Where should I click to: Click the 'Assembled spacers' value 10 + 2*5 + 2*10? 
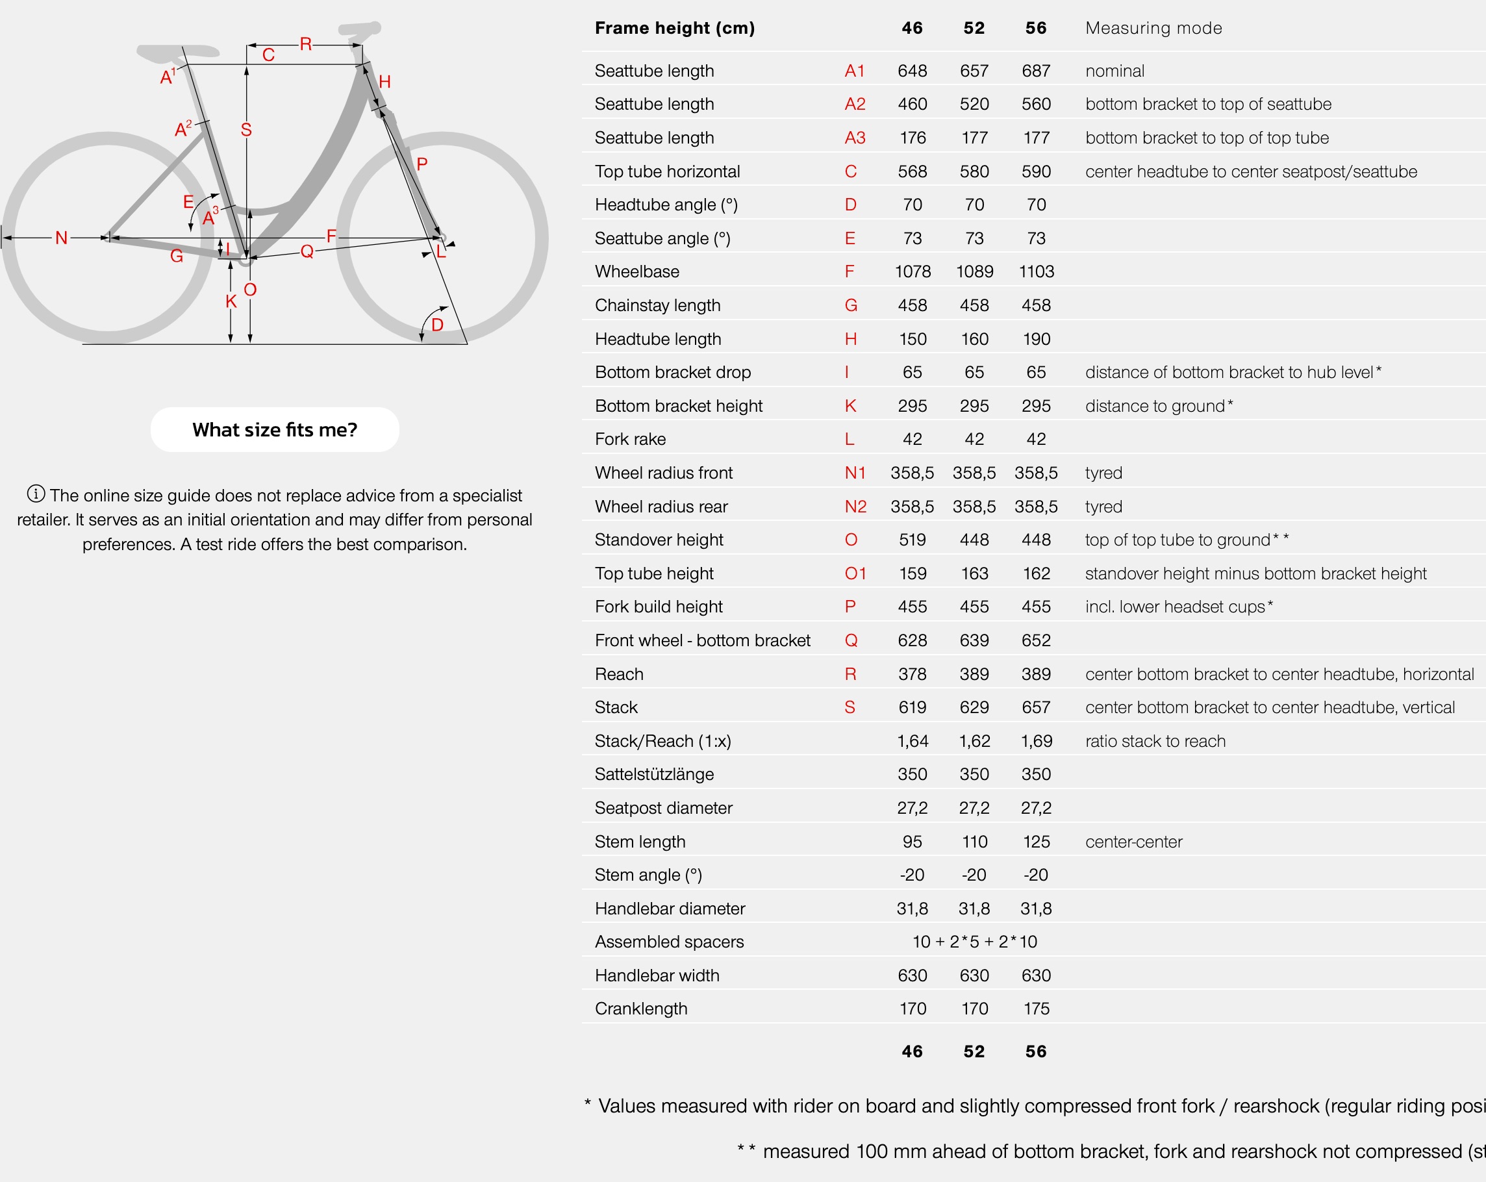pyautogui.click(x=974, y=942)
